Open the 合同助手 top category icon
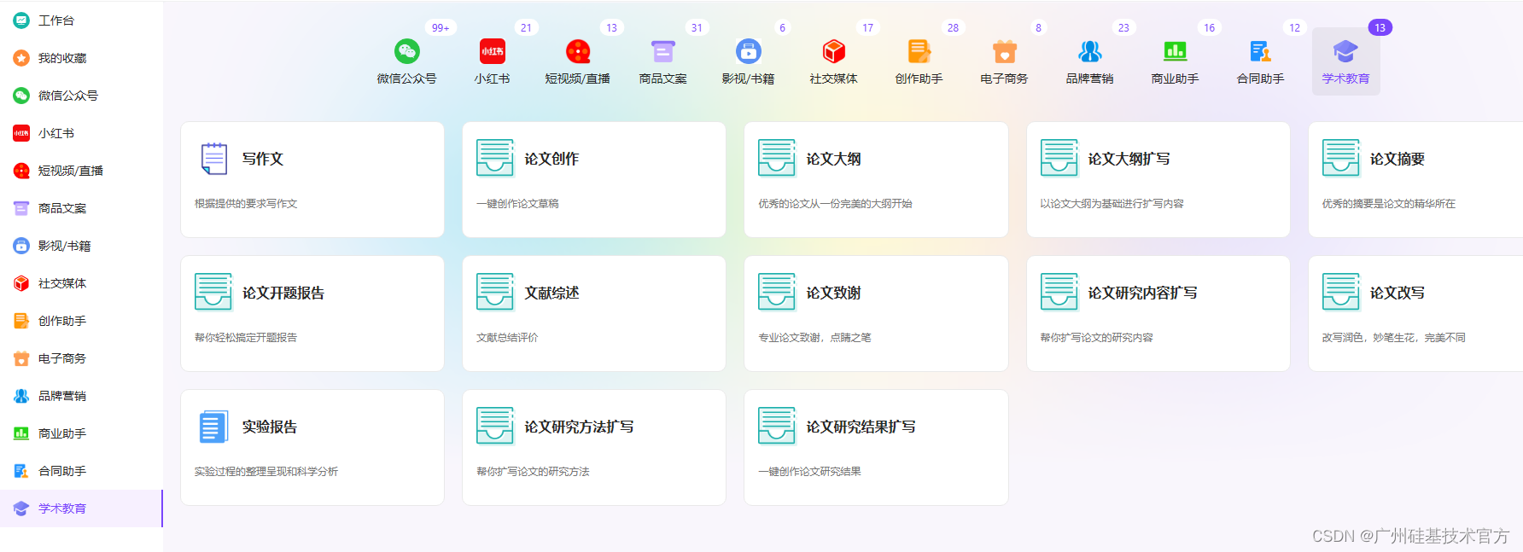This screenshot has width=1523, height=552. tap(1261, 51)
